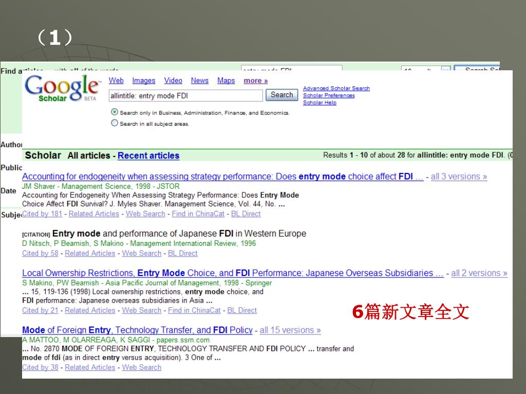Image resolution: width=526 pixels, height=394 pixels.
Task: Expand the 'more »' menu
Action: [x=256, y=81]
